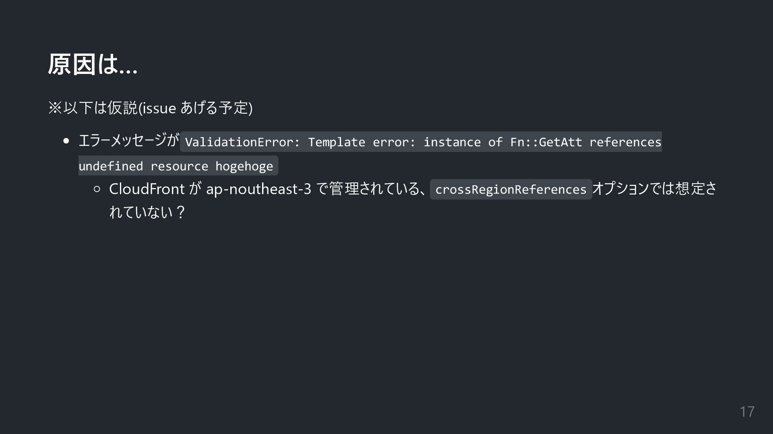Select the filled bullet before エラーメッセージが
This screenshot has height=434, width=773.
[x=66, y=141]
